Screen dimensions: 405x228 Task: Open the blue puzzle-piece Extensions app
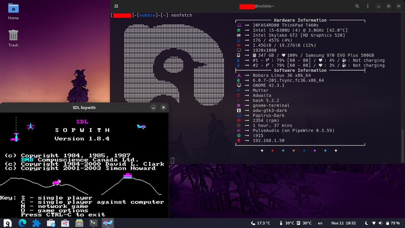[36, 223]
